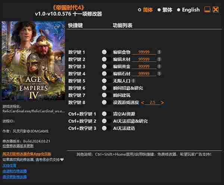Open the shortest blue link under support message
This screenshot has height=185, width=224.
tap(9, 166)
